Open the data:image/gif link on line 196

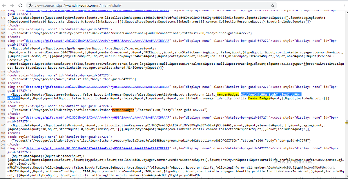pos(97,118)
